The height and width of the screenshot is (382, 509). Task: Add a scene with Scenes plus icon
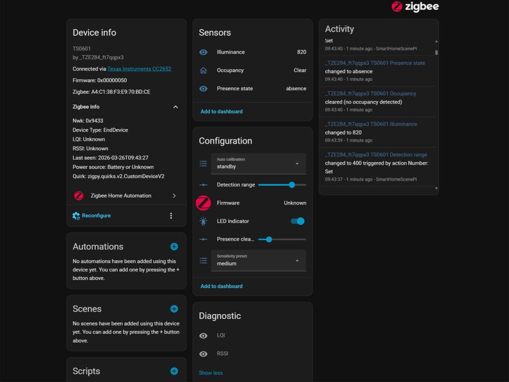174,309
